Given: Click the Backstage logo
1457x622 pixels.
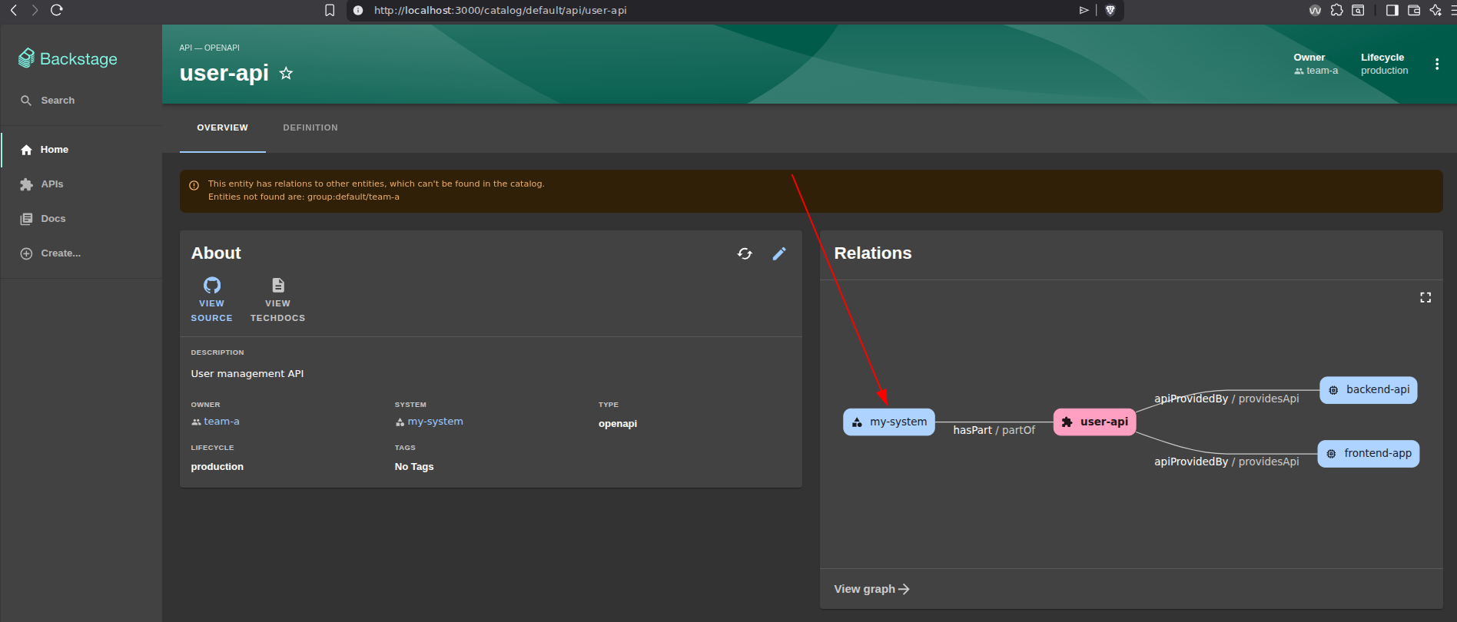Looking at the screenshot, I should (68, 58).
